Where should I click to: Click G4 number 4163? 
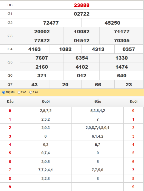35,49
